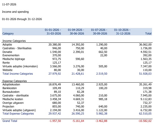The image size is (154, 125).
Task: Click the Income and spending report title
Action: pos(15,12)
